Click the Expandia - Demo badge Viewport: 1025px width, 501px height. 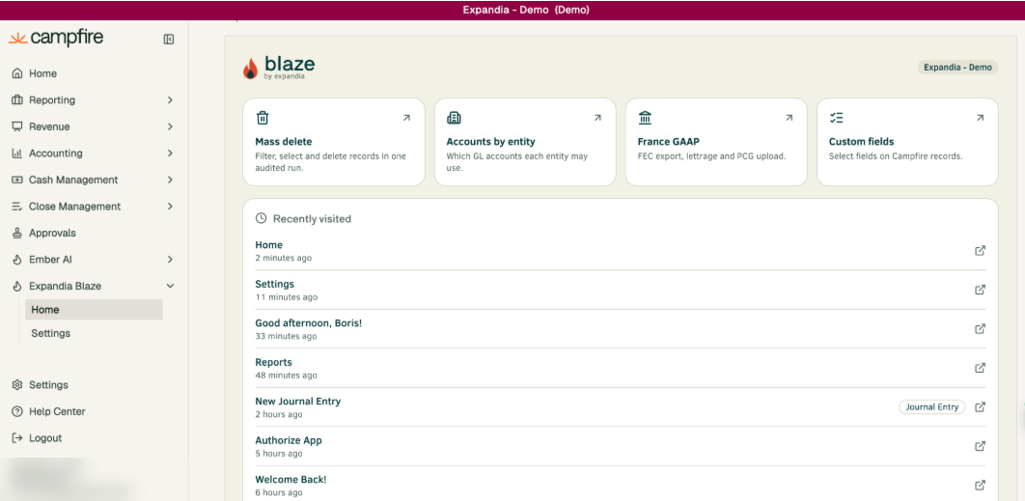tap(957, 68)
